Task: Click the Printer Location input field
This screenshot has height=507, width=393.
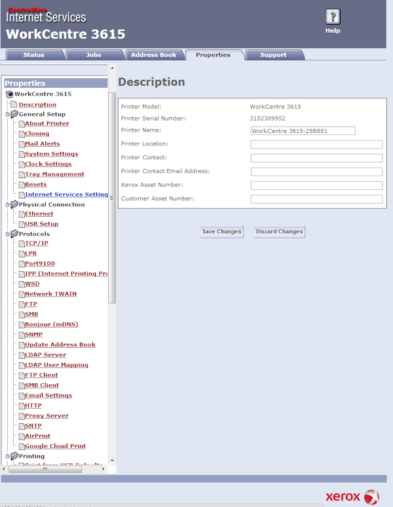Action: (316, 144)
